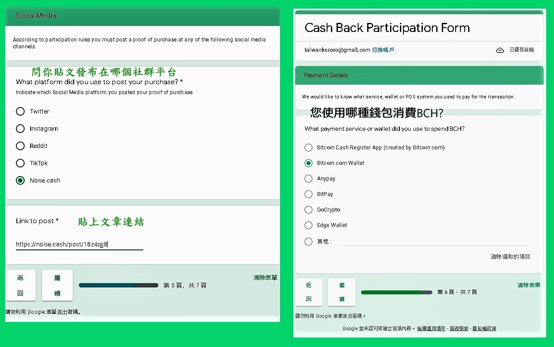Click the 'Indicate which Social Media platform' helper text
This screenshot has height=347, width=554.
[104, 92]
